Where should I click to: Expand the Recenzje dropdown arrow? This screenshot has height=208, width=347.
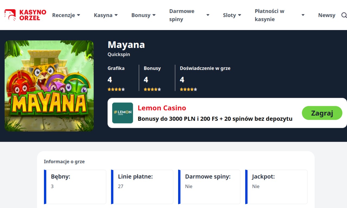click(78, 15)
